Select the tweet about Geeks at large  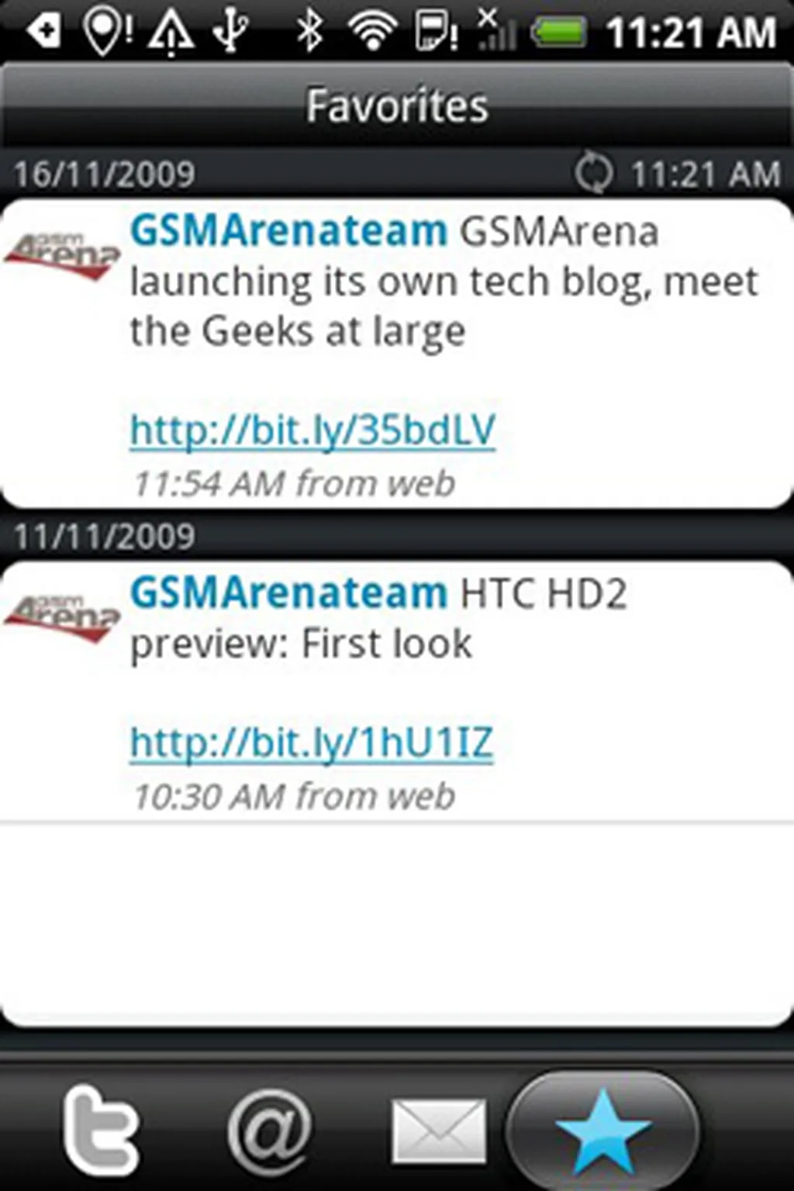pyautogui.click(x=397, y=354)
